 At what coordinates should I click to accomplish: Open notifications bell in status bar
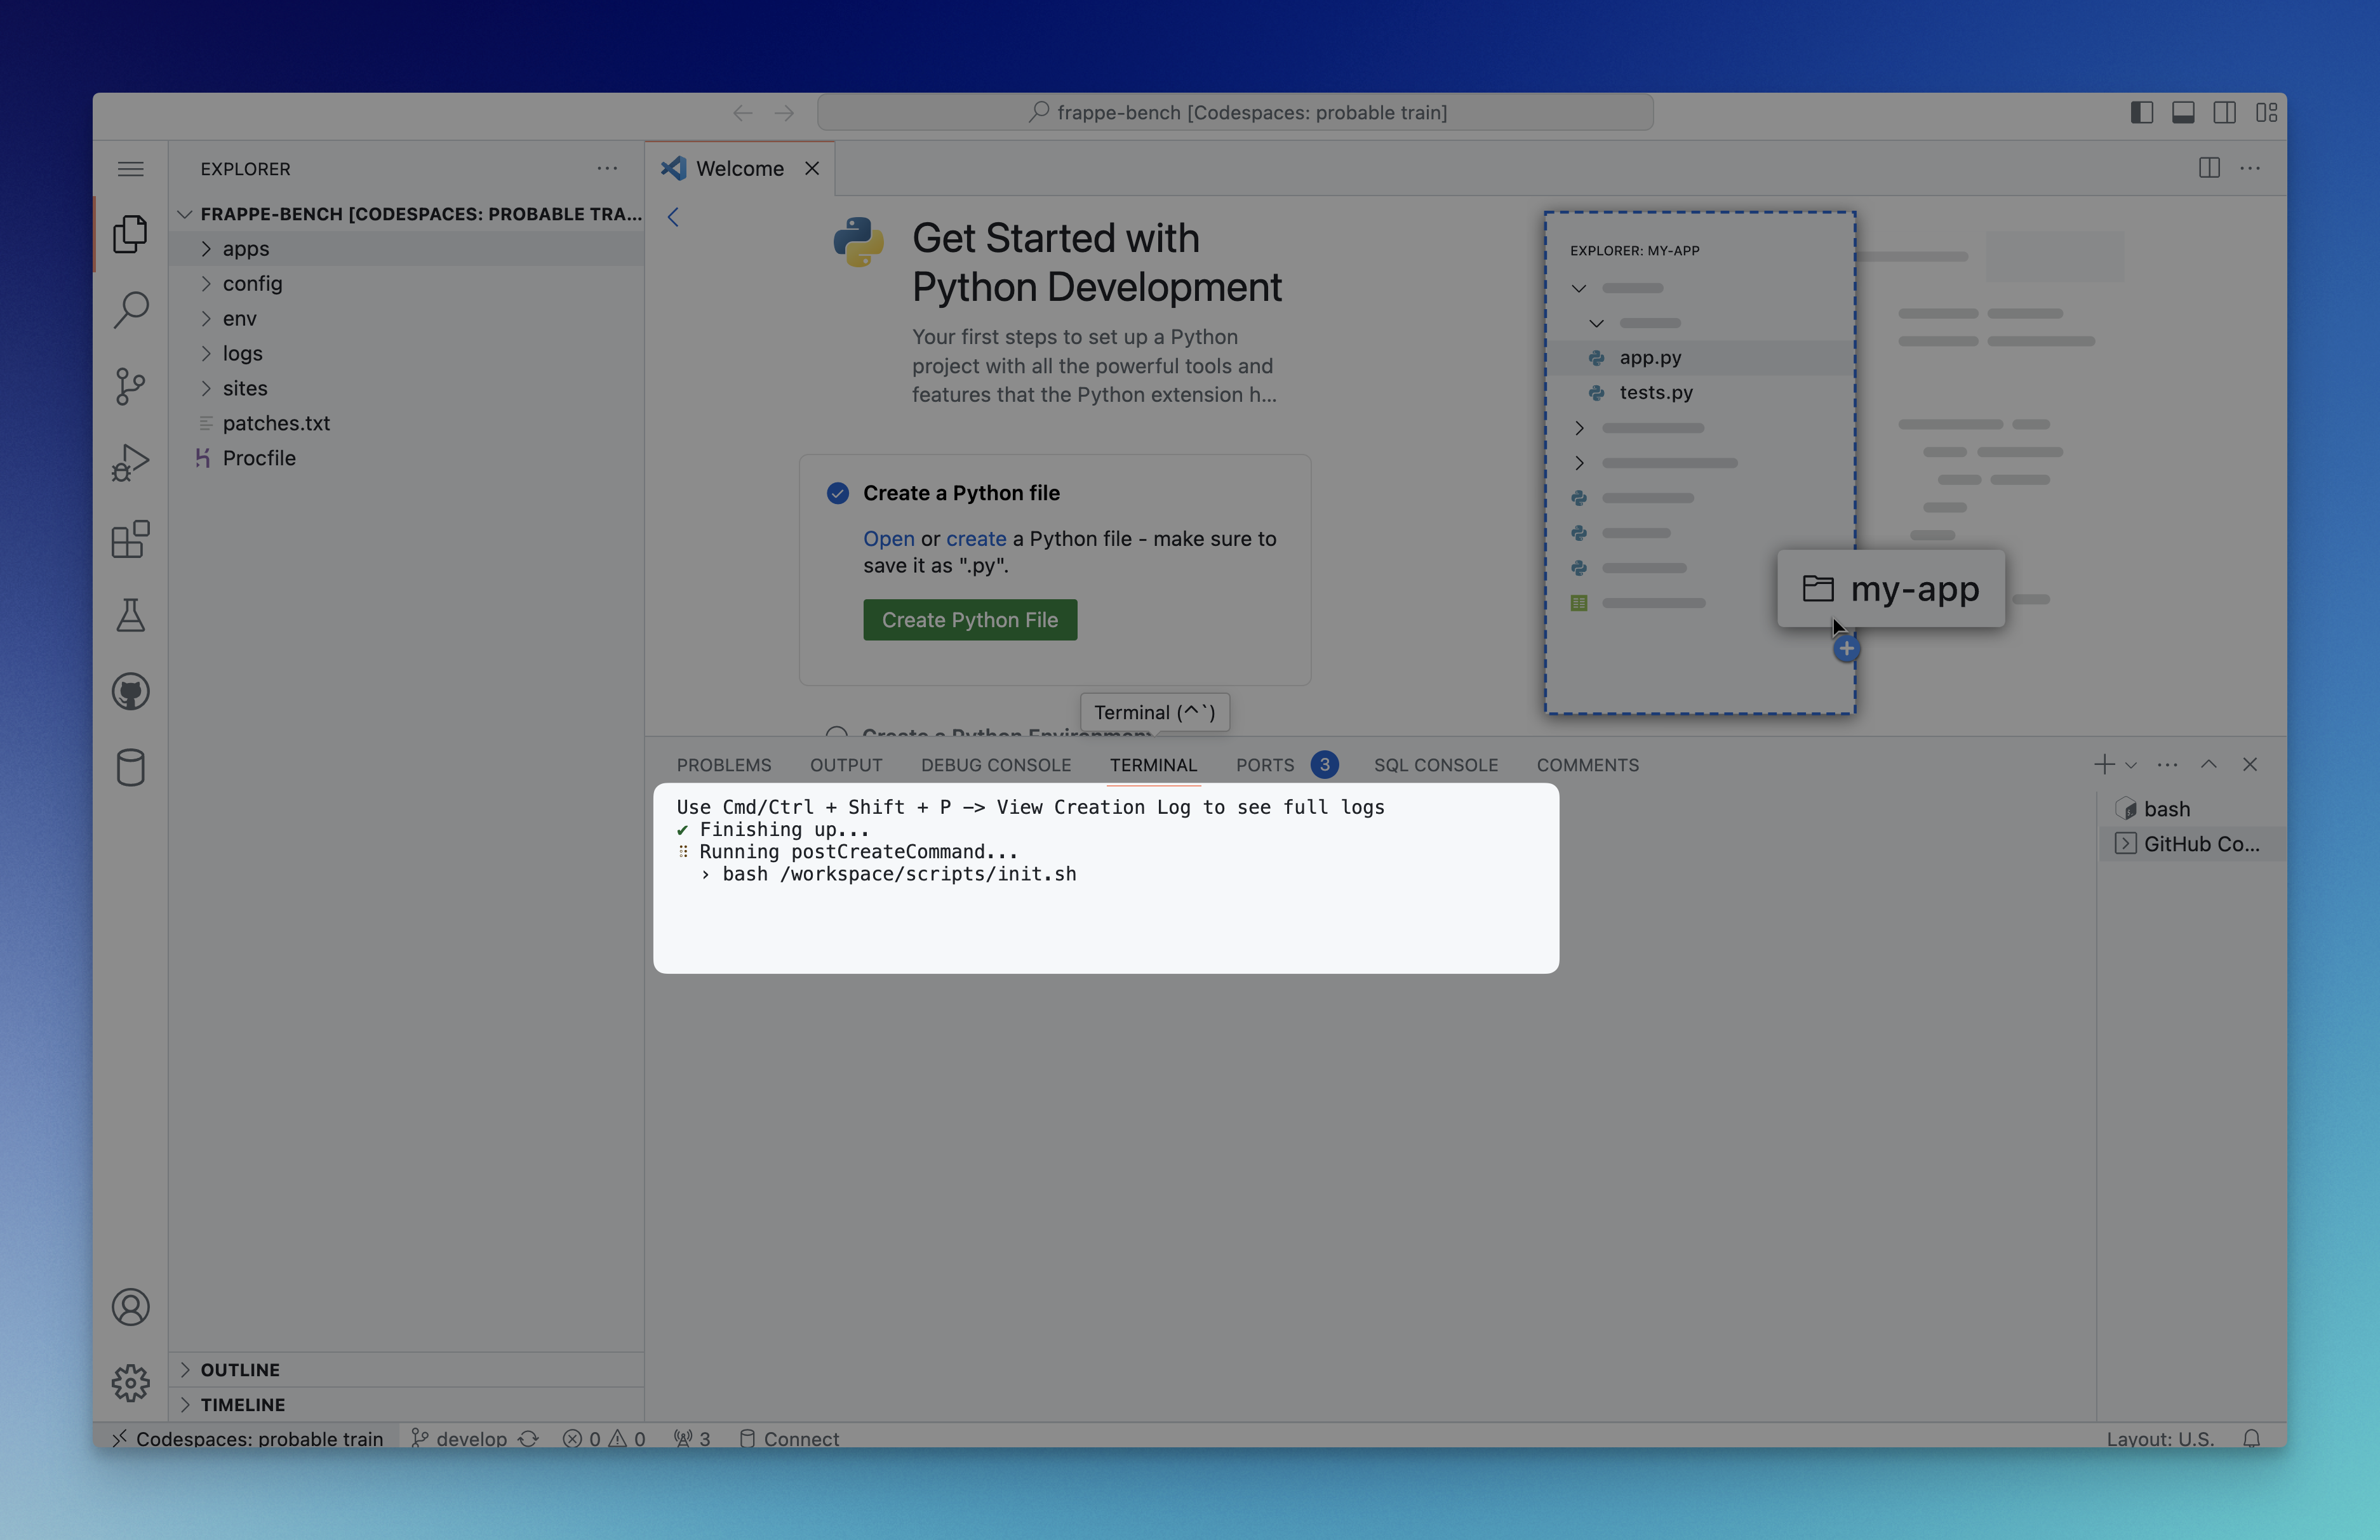(x=2251, y=1437)
